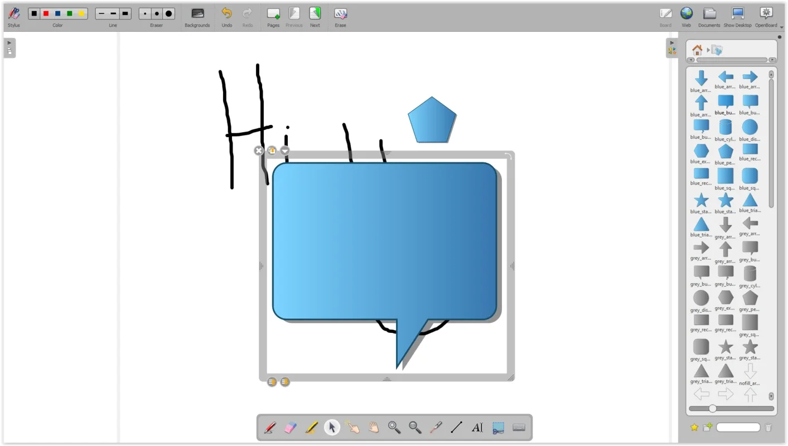Switch to Web mode
The height and width of the screenshot is (446, 788).
pos(686,16)
